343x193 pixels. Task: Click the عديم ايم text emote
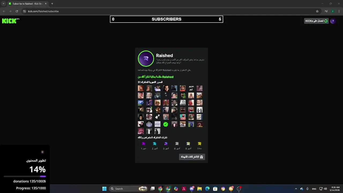pos(191,88)
